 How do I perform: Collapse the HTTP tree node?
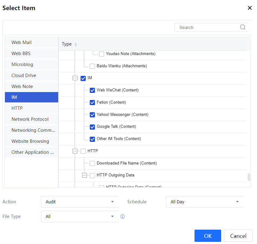click(75, 151)
